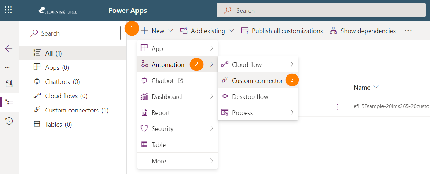Click the Show dependencies hierarchy icon
Screen dimensions: 430x174
click(333, 31)
